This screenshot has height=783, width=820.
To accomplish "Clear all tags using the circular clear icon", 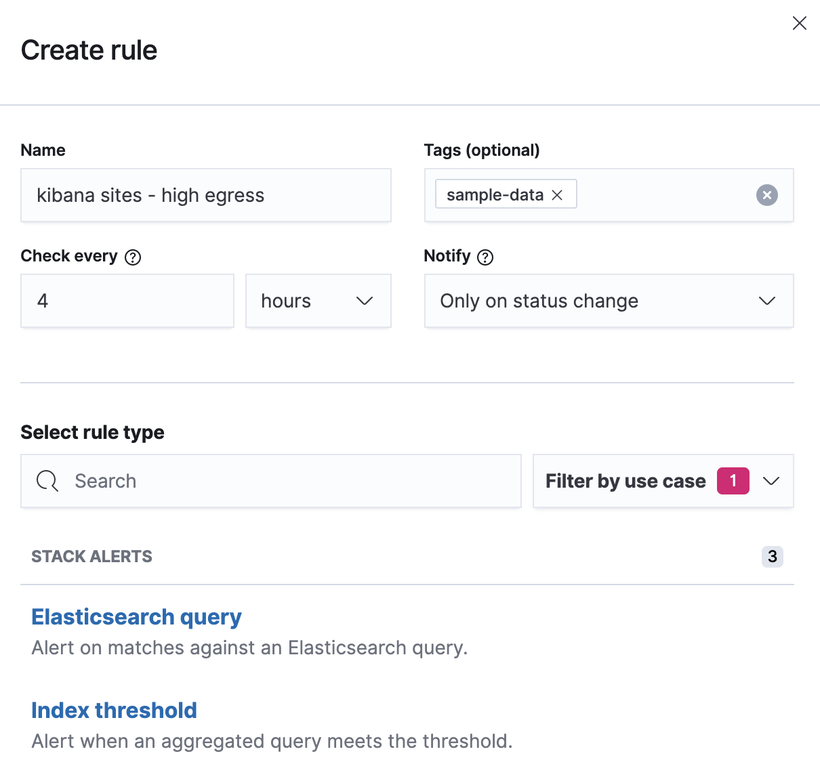I will coord(766,195).
